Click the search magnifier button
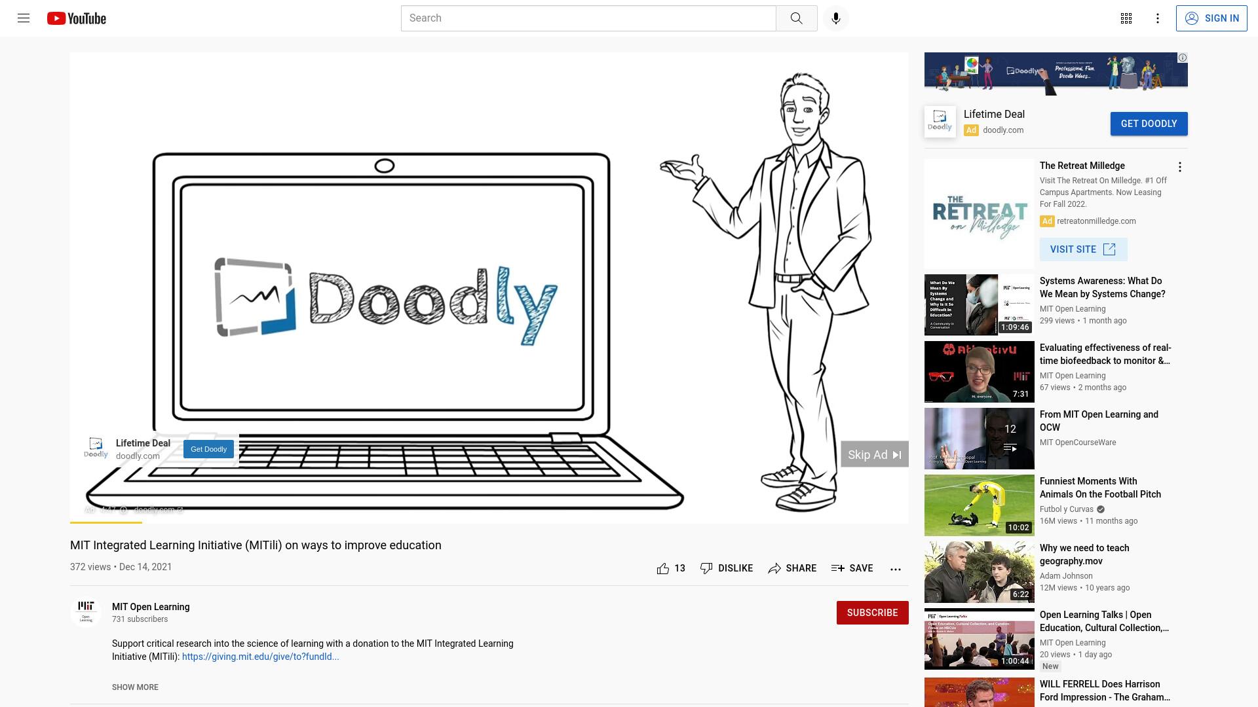 click(x=796, y=18)
